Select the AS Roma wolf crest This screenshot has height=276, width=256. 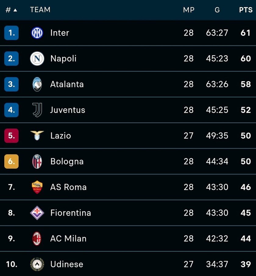(x=37, y=187)
